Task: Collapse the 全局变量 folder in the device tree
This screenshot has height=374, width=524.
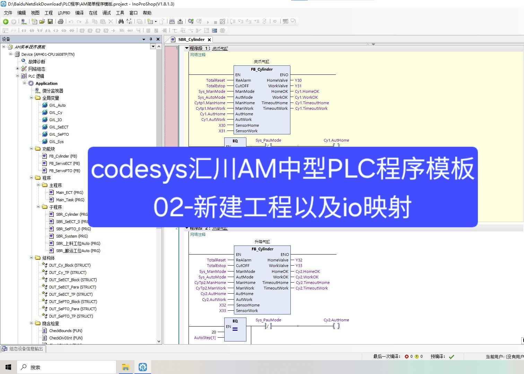Action: pos(32,98)
